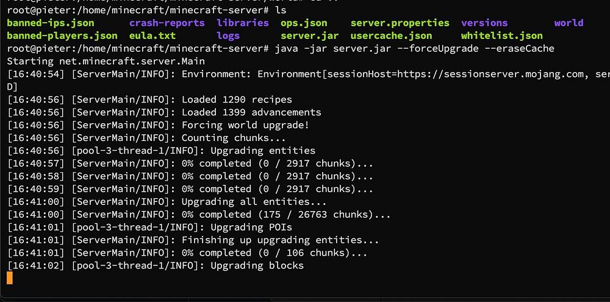This screenshot has width=610, height=302.
Task: Click the ops.json file name
Action: click(304, 23)
